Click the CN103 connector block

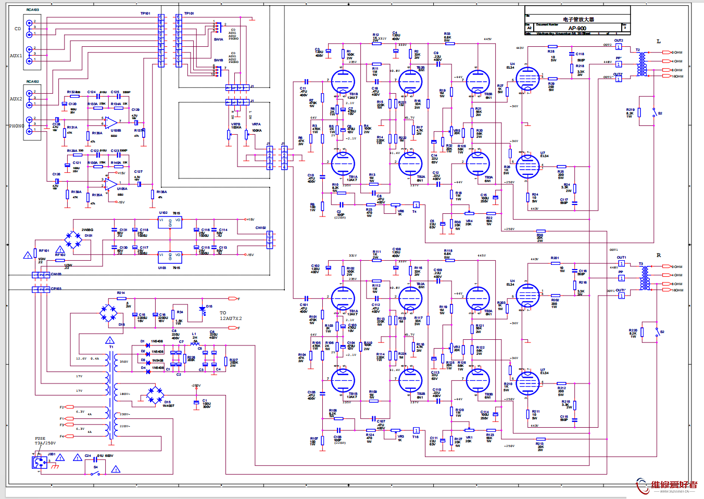[41, 275]
